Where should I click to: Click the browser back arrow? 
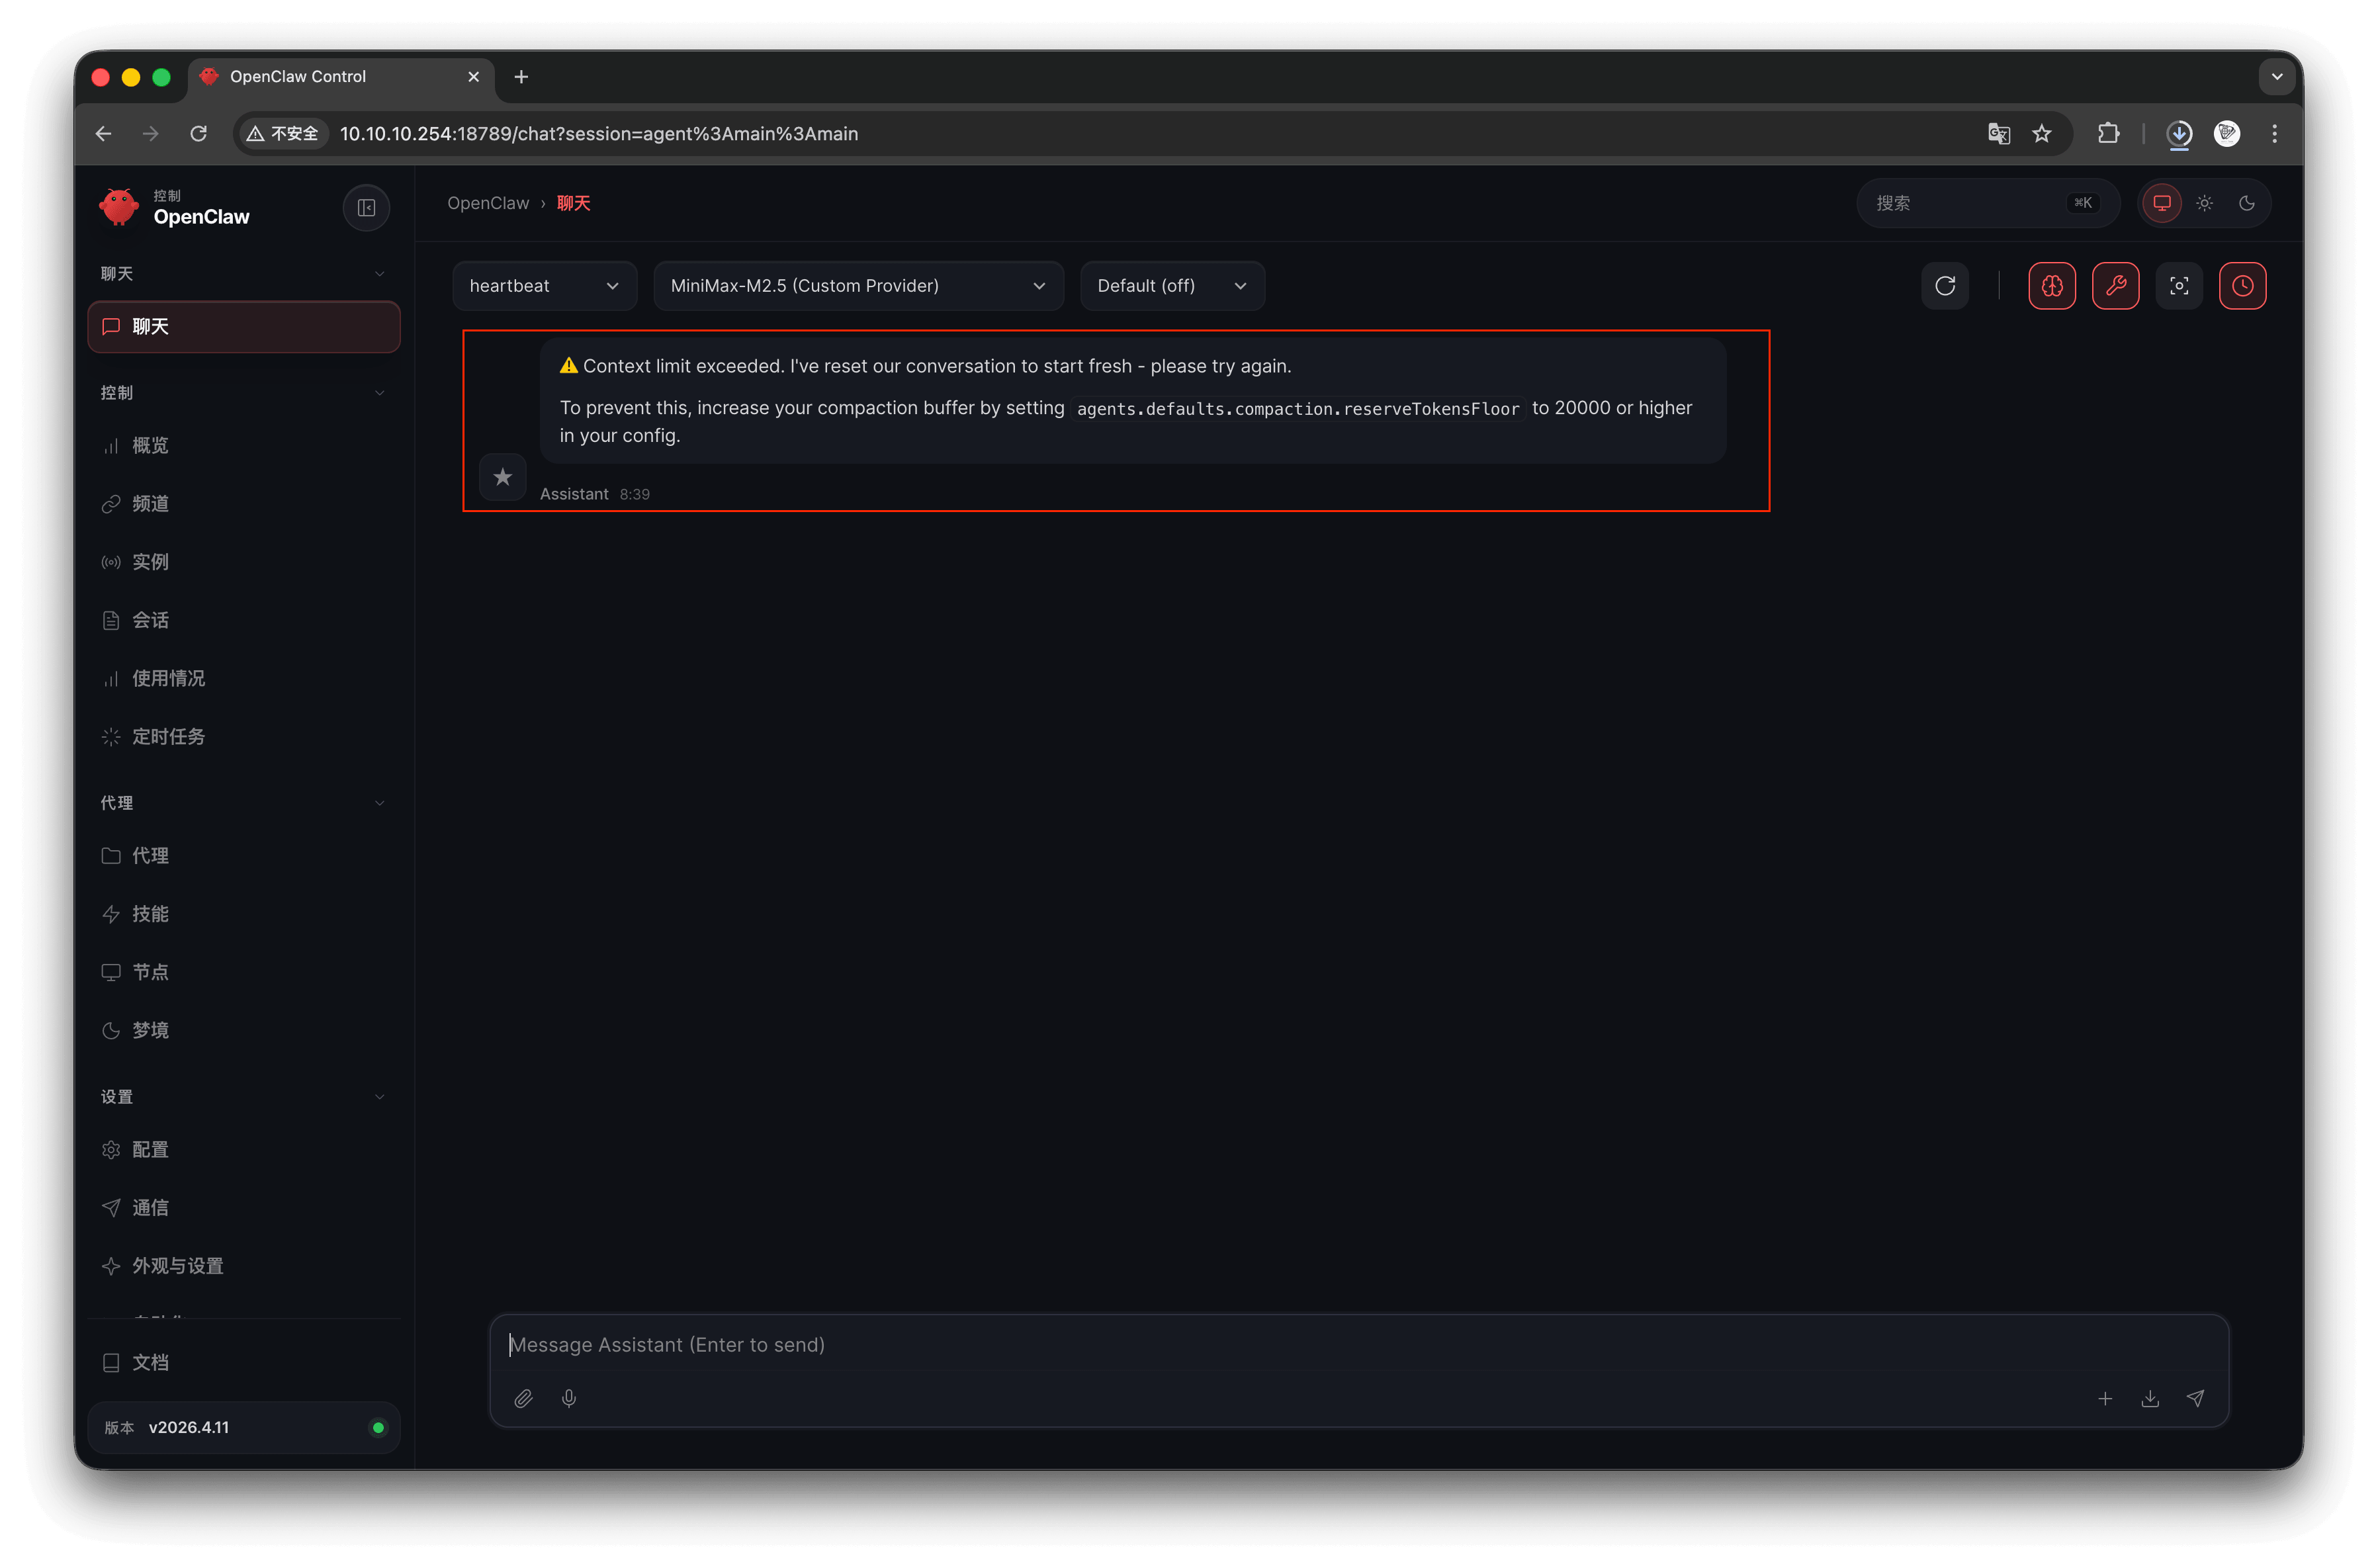tap(104, 134)
